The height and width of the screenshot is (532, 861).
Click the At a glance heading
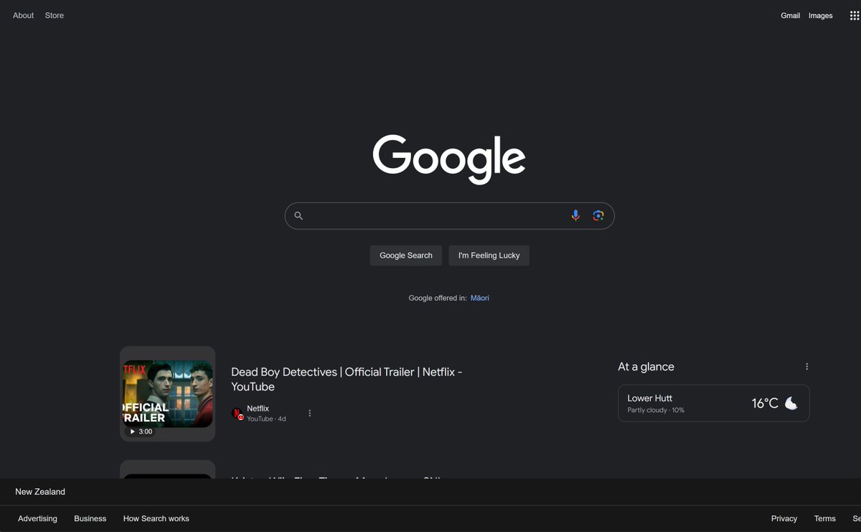tap(646, 366)
